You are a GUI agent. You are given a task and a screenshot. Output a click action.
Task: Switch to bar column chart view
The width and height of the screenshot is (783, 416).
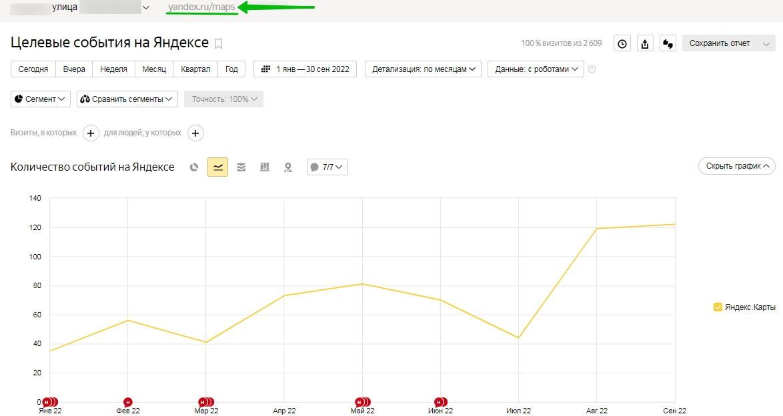pos(265,167)
